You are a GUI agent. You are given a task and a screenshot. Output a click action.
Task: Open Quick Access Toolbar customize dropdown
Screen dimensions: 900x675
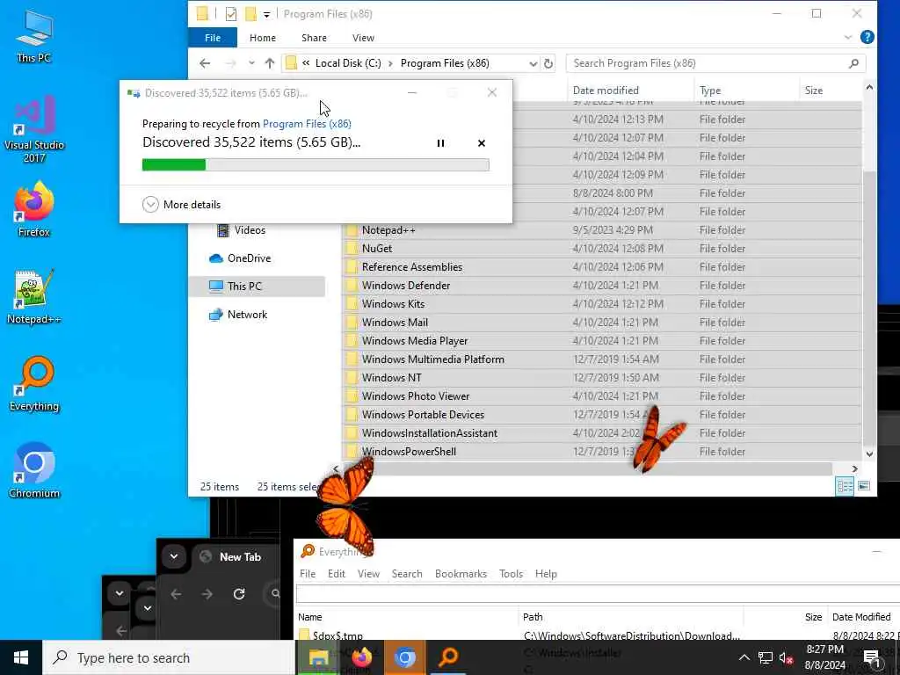click(x=267, y=14)
